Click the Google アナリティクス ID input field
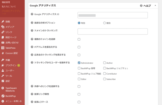Screen dimensions: 162x105 click(x=113, y=15)
